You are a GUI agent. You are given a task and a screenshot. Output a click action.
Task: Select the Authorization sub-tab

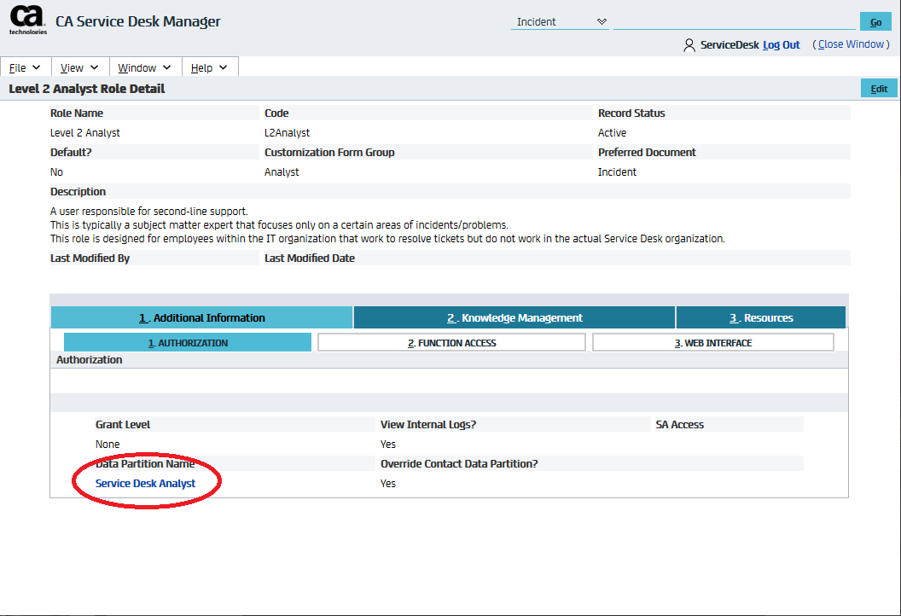coord(188,343)
